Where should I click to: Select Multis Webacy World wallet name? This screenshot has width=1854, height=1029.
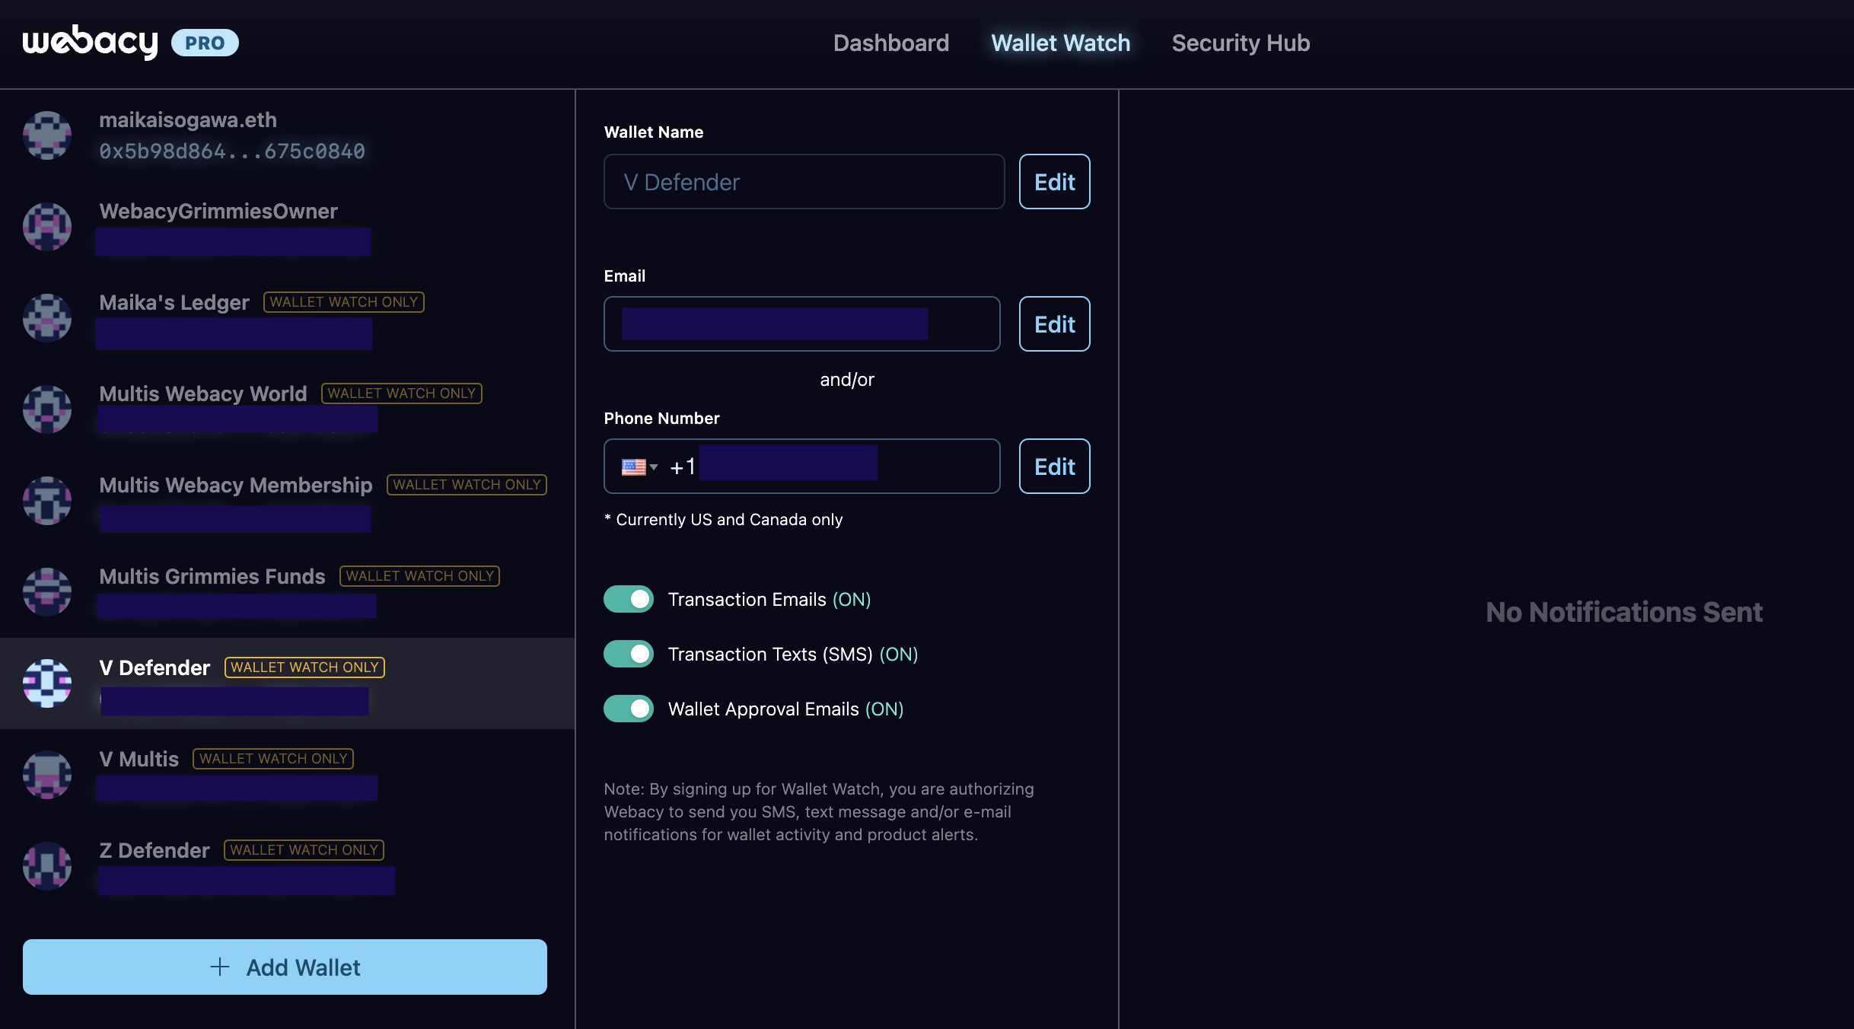click(203, 394)
